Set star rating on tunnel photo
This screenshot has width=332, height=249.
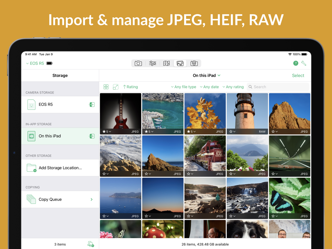[x=275, y=174]
